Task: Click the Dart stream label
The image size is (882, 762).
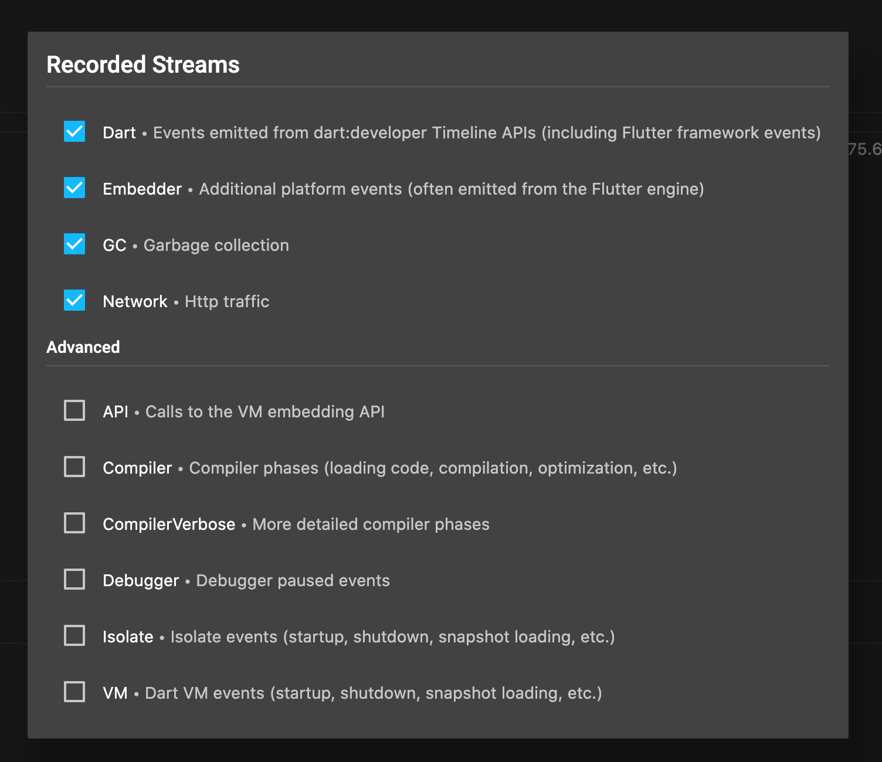Action: click(x=119, y=132)
